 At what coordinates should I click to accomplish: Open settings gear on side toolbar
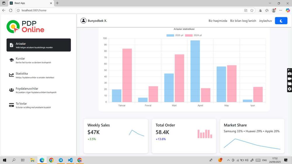(x=289, y=89)
